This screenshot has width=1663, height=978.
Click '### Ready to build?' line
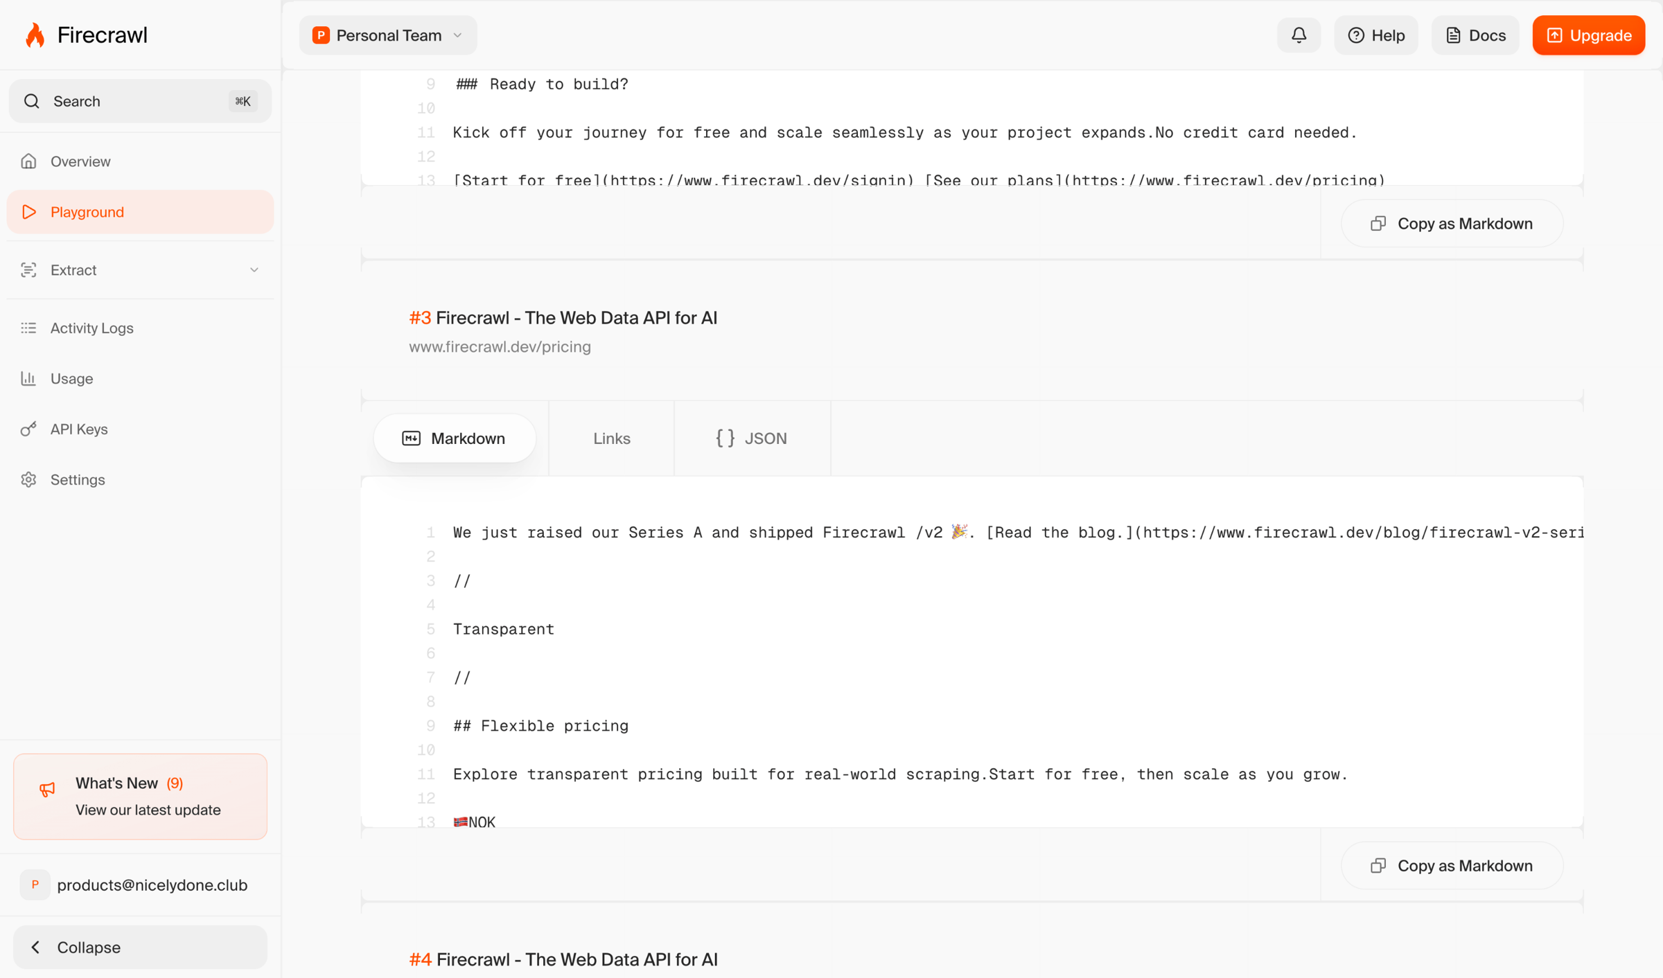pyautogui.click(x=542, y=85)
